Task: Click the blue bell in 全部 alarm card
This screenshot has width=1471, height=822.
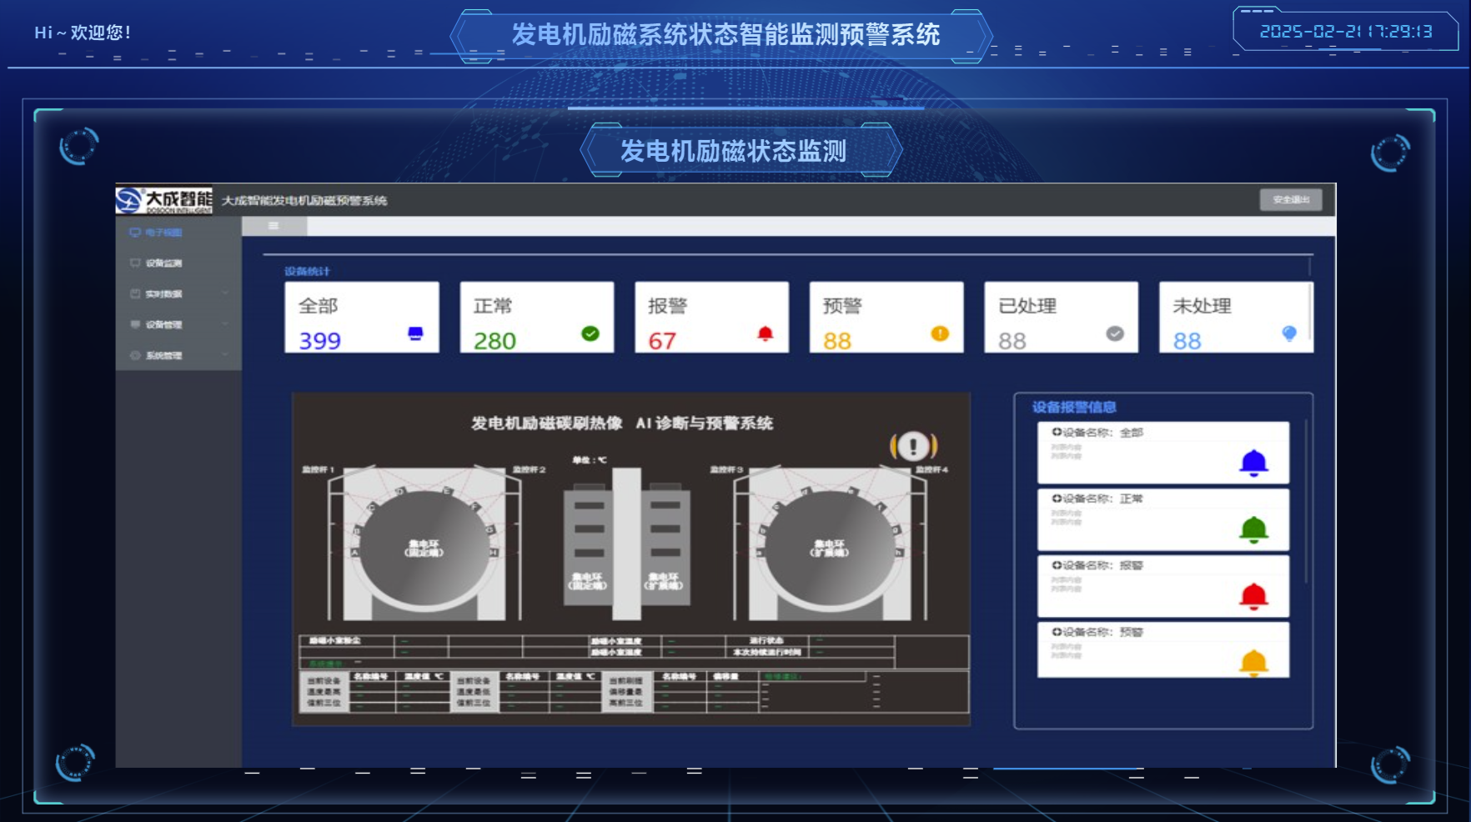Action: (1253, 463)
